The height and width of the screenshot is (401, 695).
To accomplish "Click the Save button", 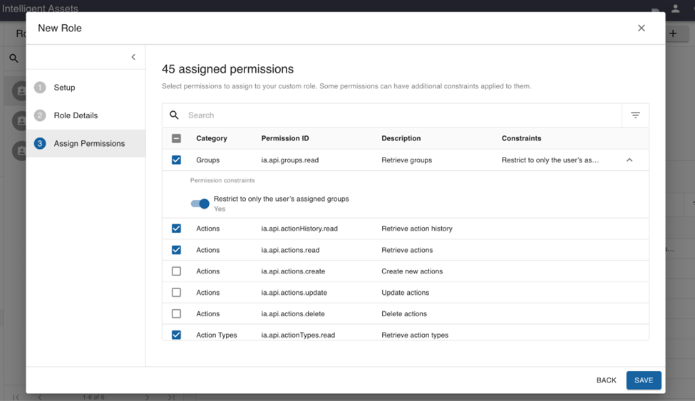I will [x=643, y=380].
